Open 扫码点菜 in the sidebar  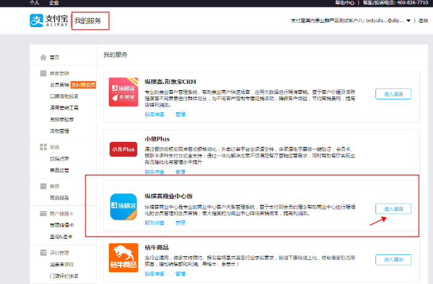[59, 159]
